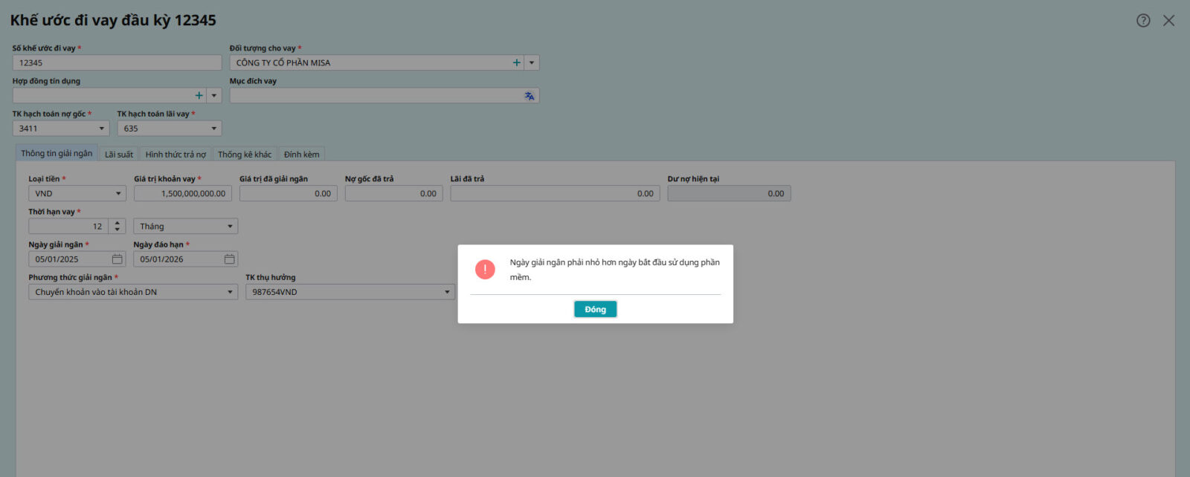Screen dimensions: 1190x477
Task: Switch to Lãi suất tab
Action: pos(119,155)
